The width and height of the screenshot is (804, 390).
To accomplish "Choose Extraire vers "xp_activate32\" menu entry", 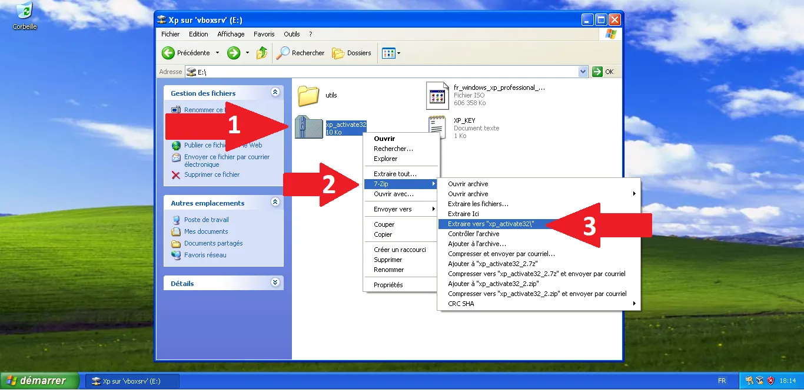I will click(490, 224).
